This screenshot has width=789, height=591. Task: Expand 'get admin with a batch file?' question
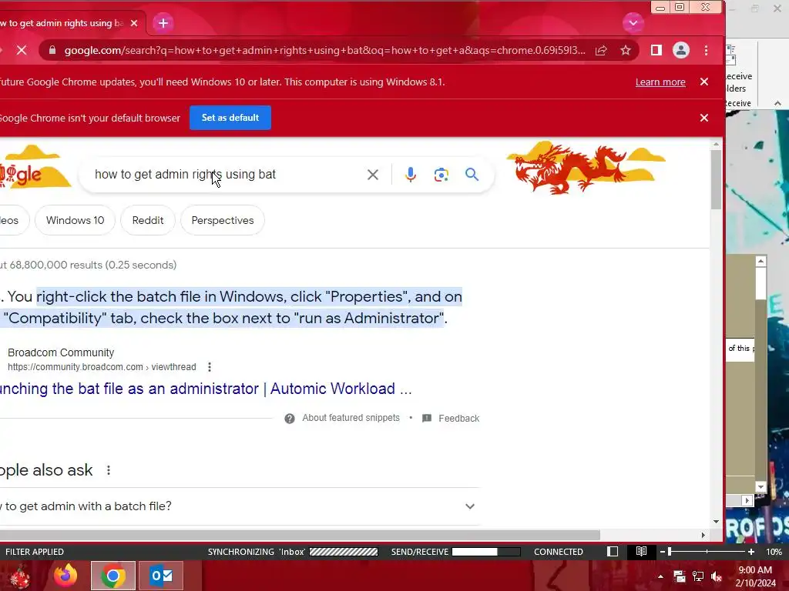(239, 506)
